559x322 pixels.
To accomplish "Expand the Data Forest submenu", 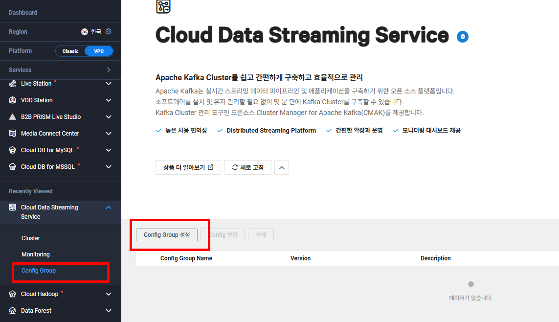I will coord(109,311).
